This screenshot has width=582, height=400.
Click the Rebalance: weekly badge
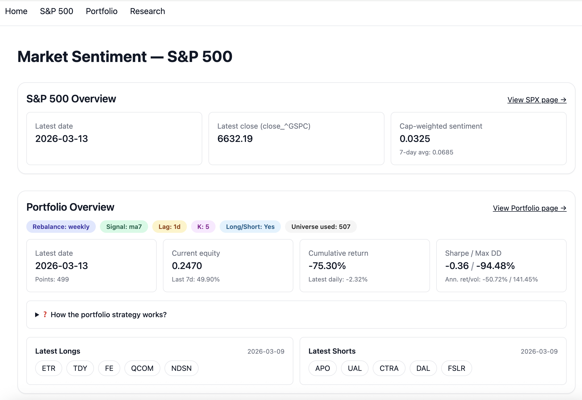coord(61,227)
